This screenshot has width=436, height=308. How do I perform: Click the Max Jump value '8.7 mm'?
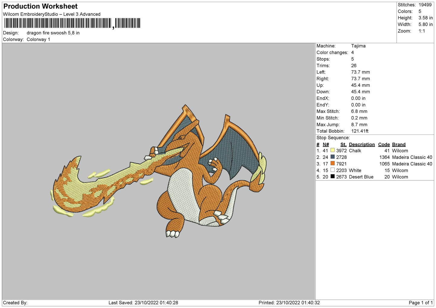pos(359,125)
